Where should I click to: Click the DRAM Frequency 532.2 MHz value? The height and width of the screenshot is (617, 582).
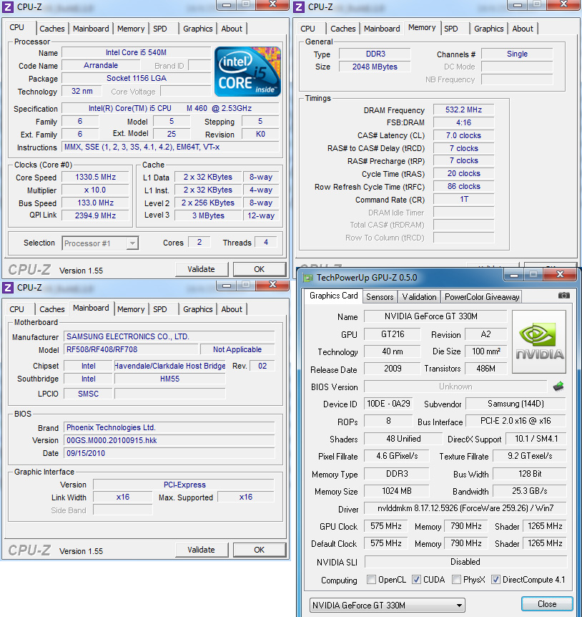pos(463,110)
